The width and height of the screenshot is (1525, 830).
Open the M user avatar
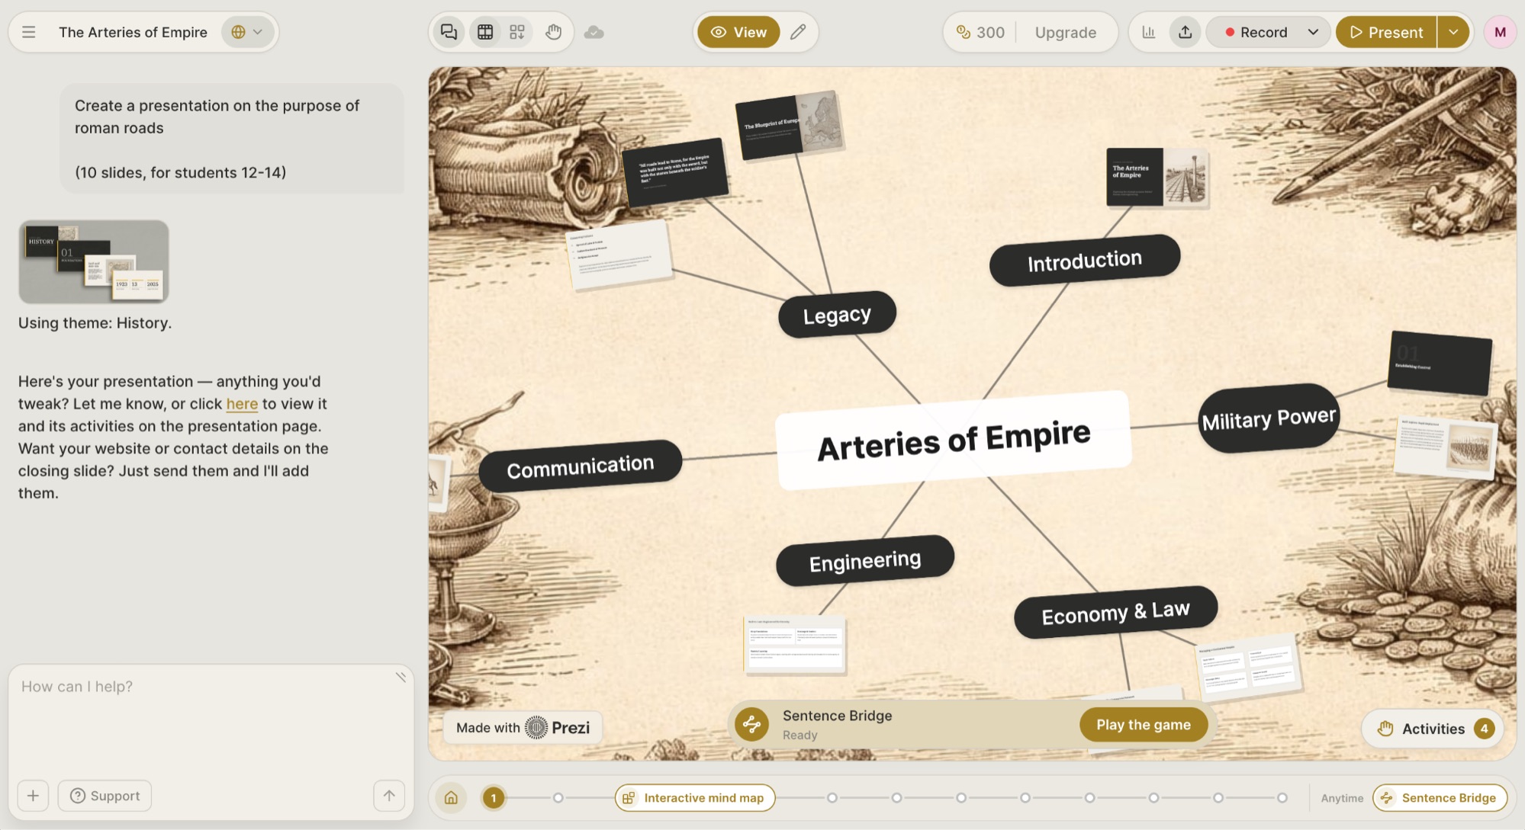click(x=1500, y=32)
